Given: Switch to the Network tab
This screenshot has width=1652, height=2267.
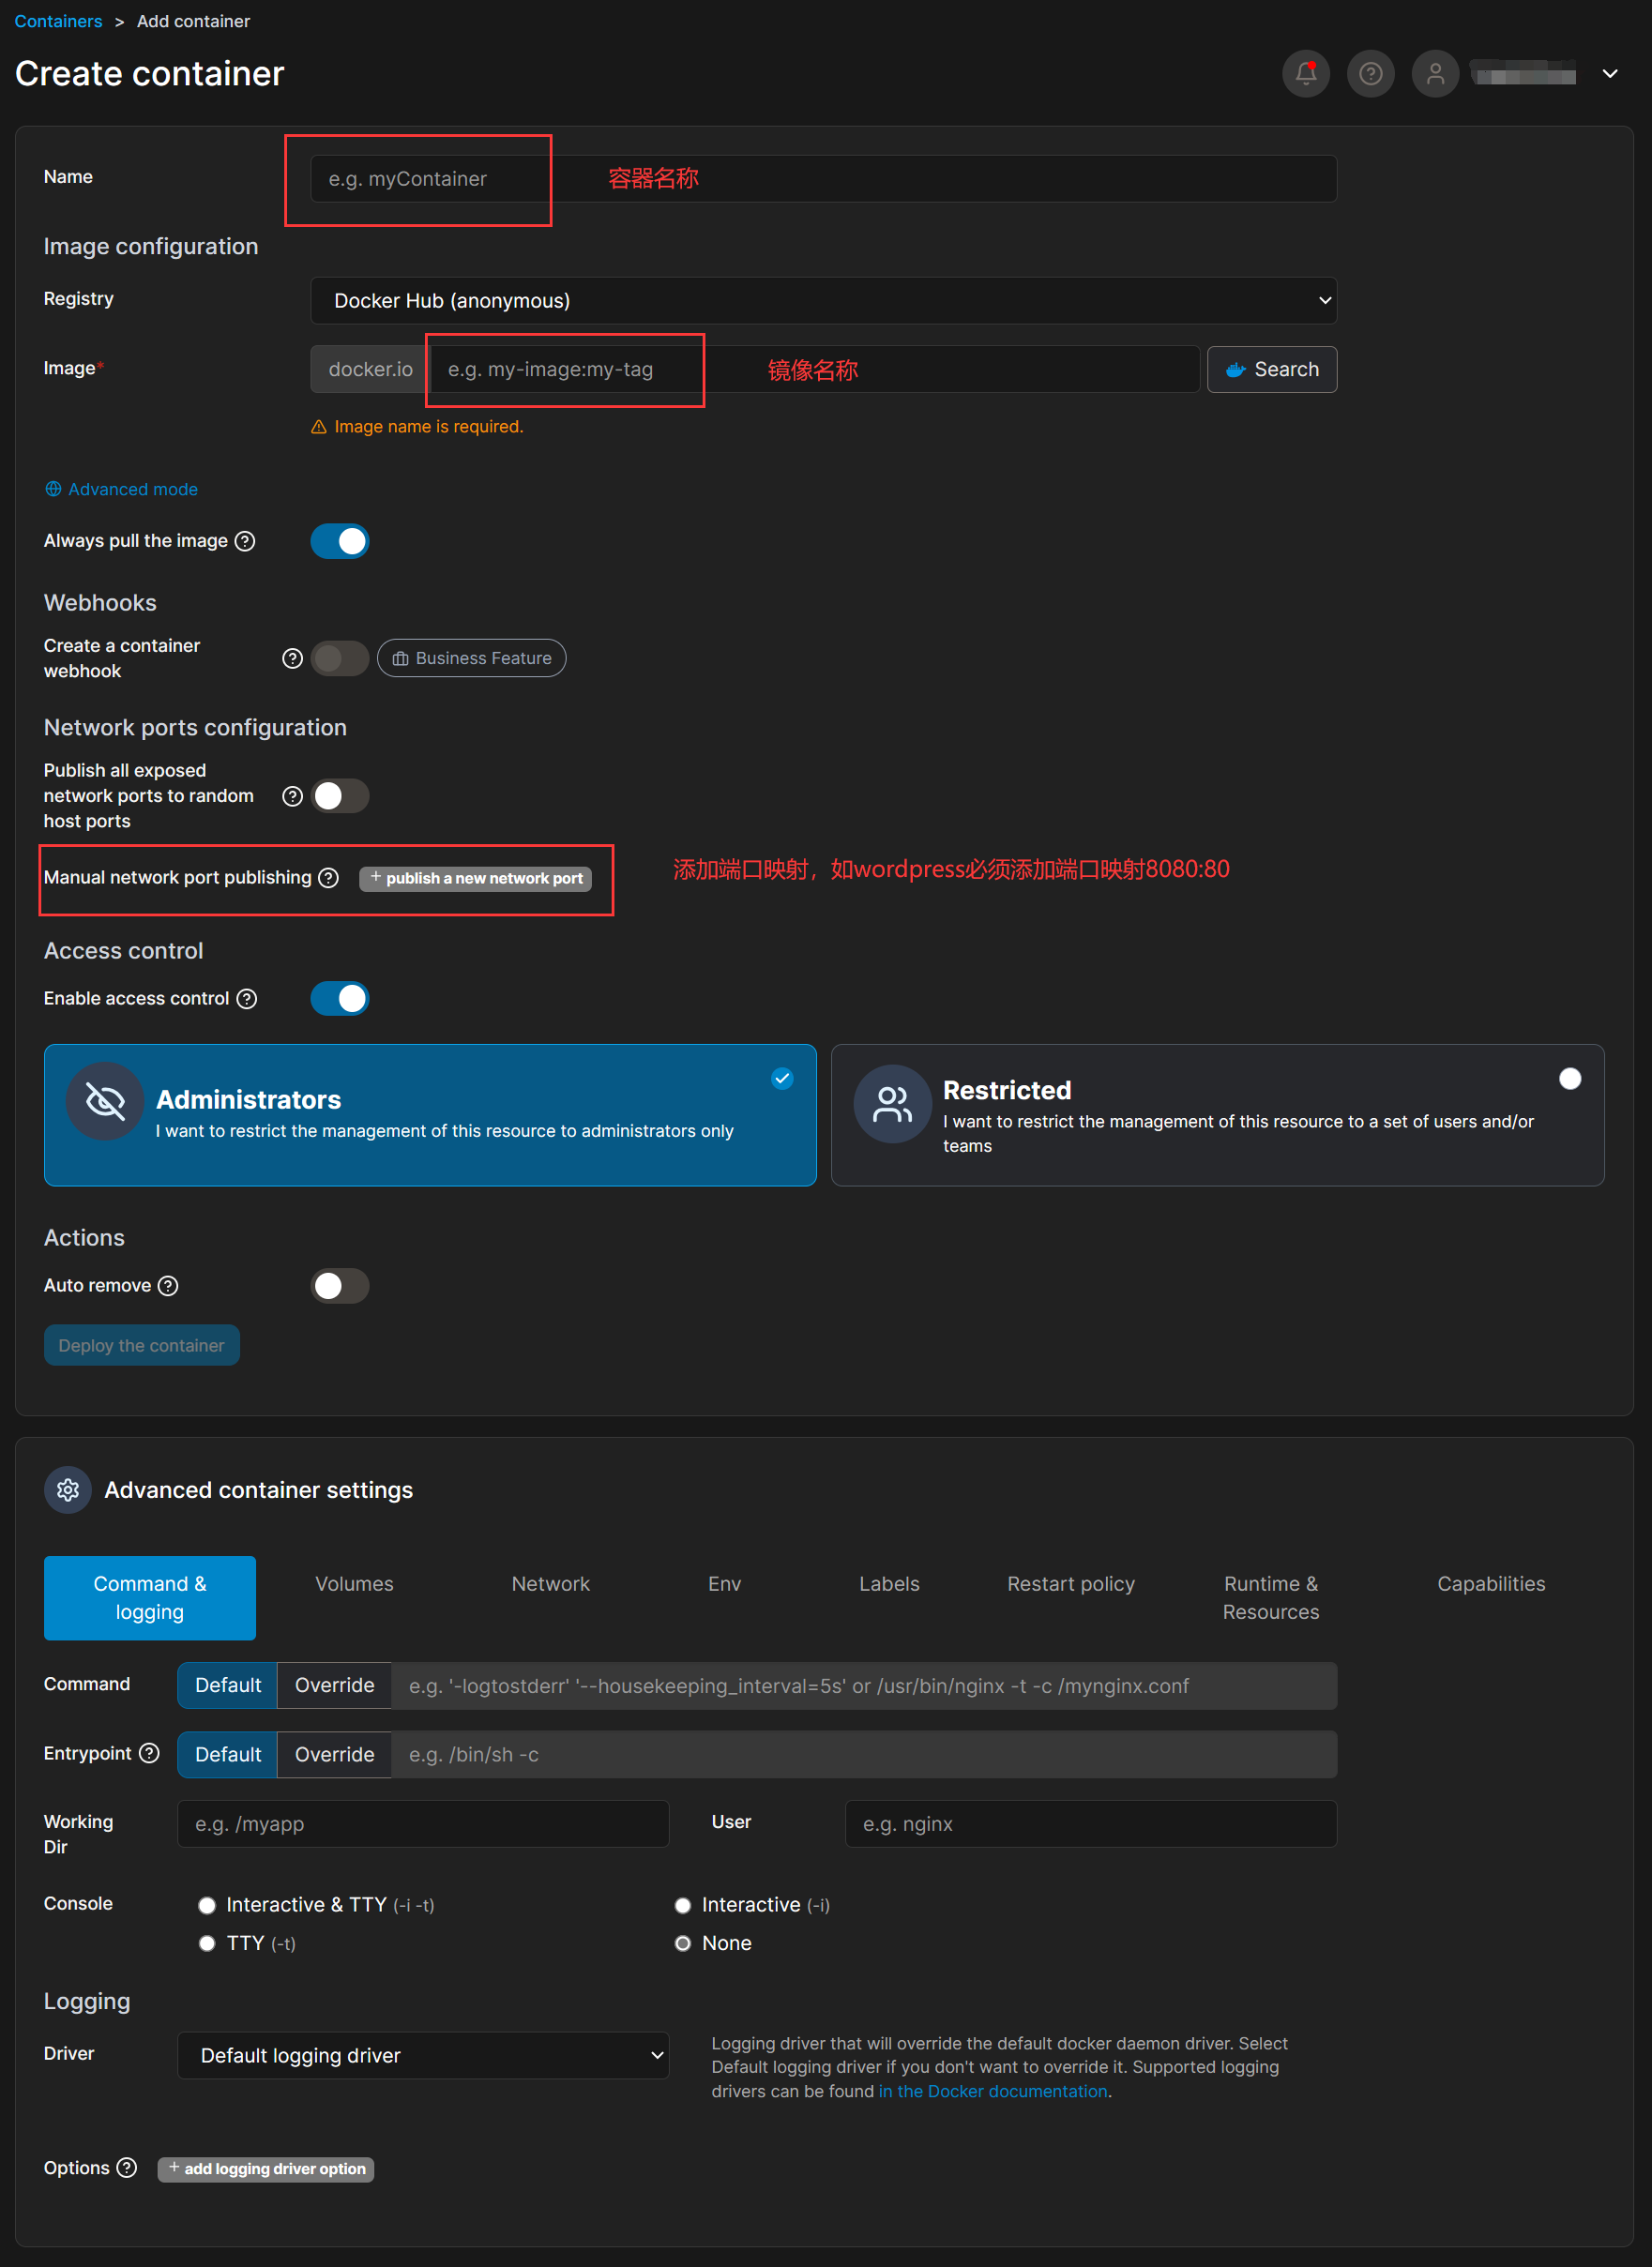Looking at the screenshot, I should [551, 1583].
